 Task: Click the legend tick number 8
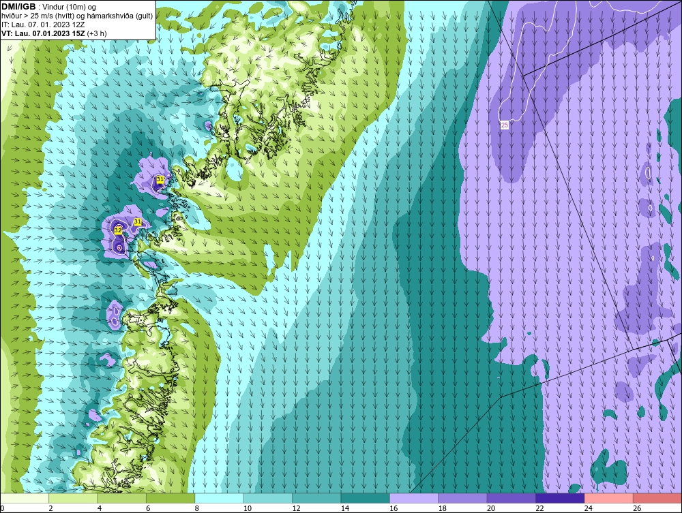pos(196,508)
